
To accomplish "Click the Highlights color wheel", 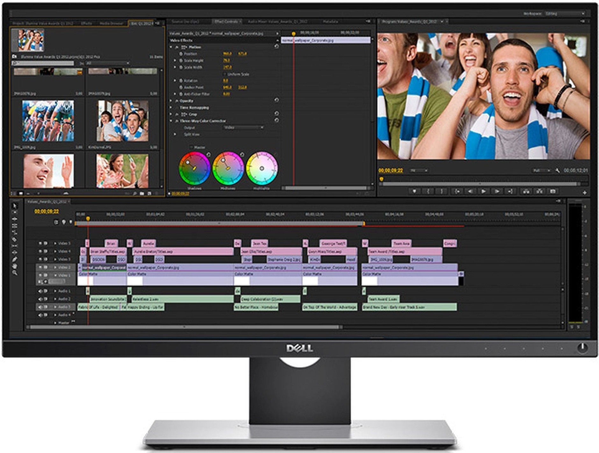I will pyautogui.click(x=262, y=169).
